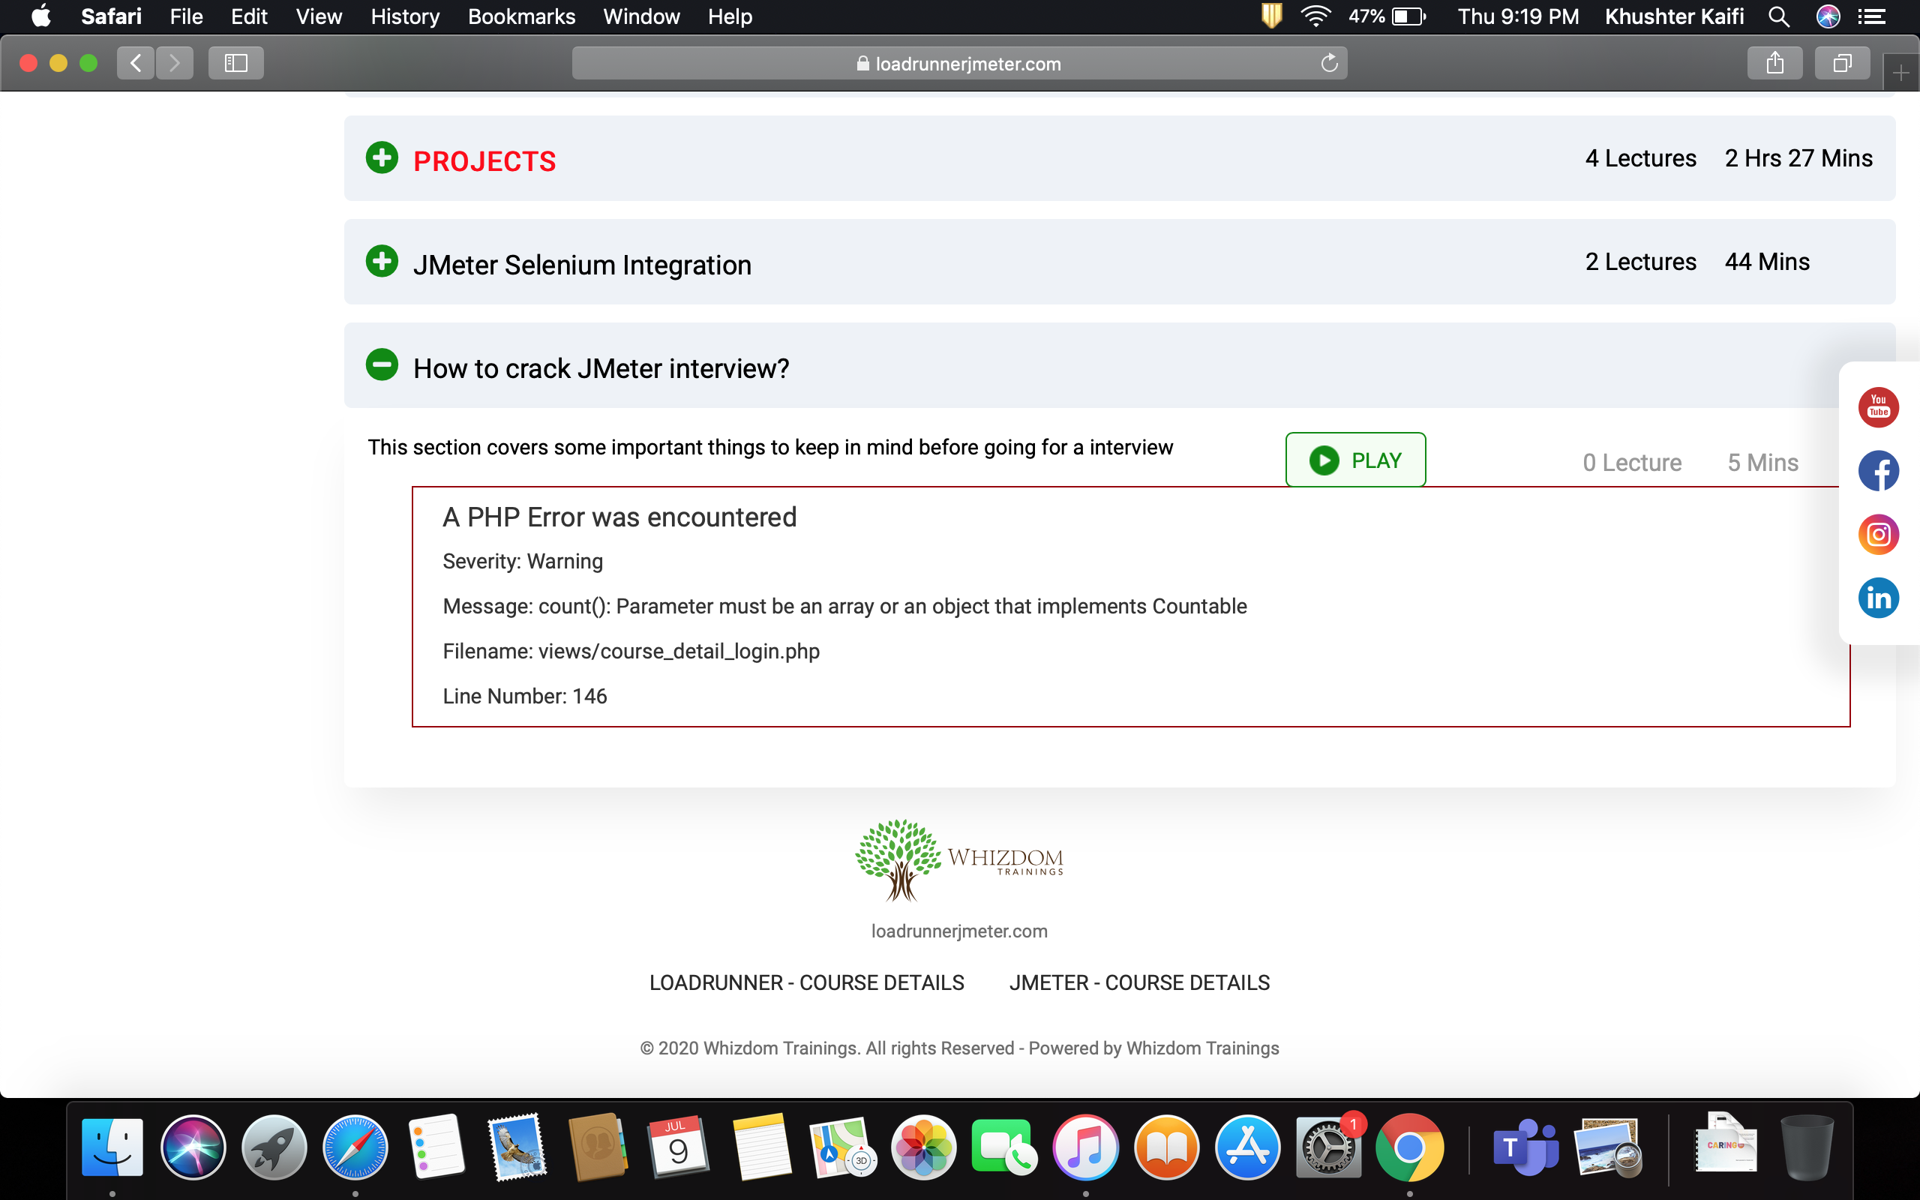
Task: Collapse How to crack JMeter interview section
Action: [382, 365]
